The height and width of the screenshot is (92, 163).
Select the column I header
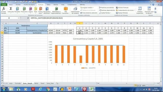tap(80, 23)
